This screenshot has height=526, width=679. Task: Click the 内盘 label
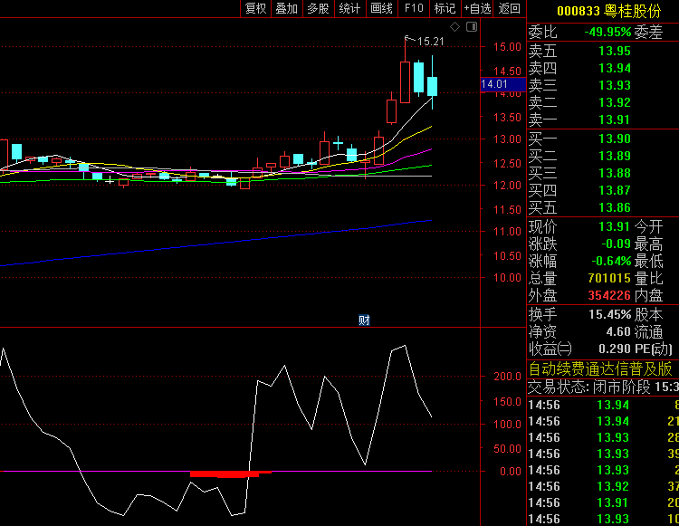[x=648, y=296]
